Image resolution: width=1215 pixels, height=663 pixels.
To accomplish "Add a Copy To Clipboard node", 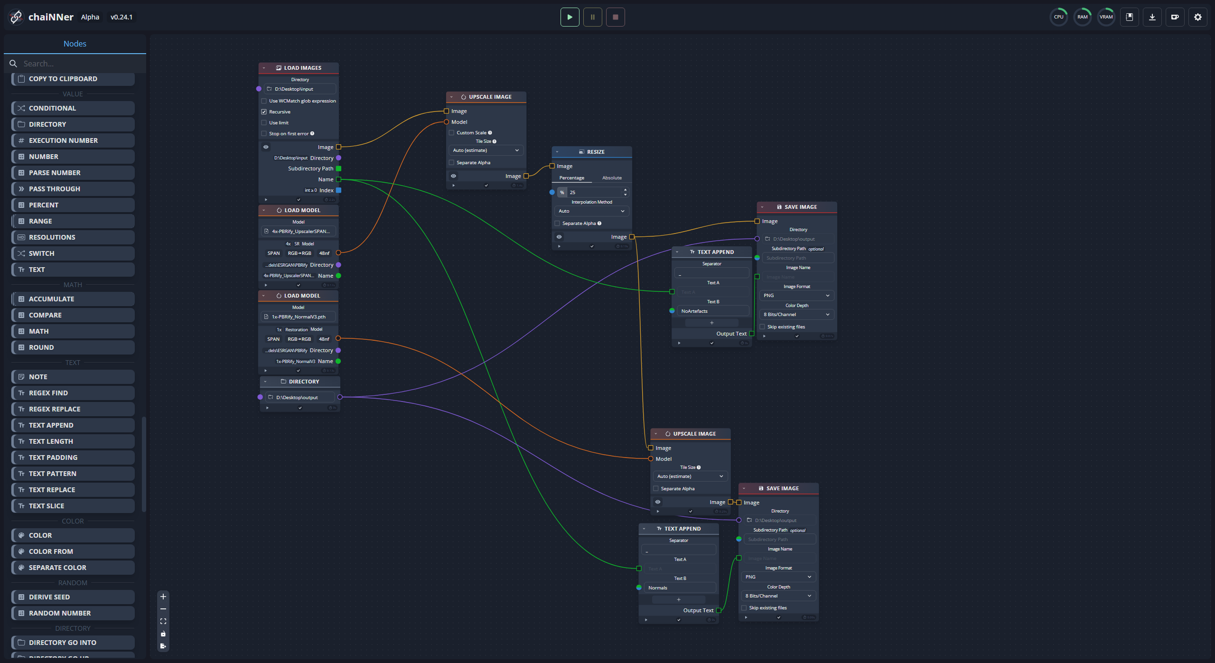I will (73, 79).
